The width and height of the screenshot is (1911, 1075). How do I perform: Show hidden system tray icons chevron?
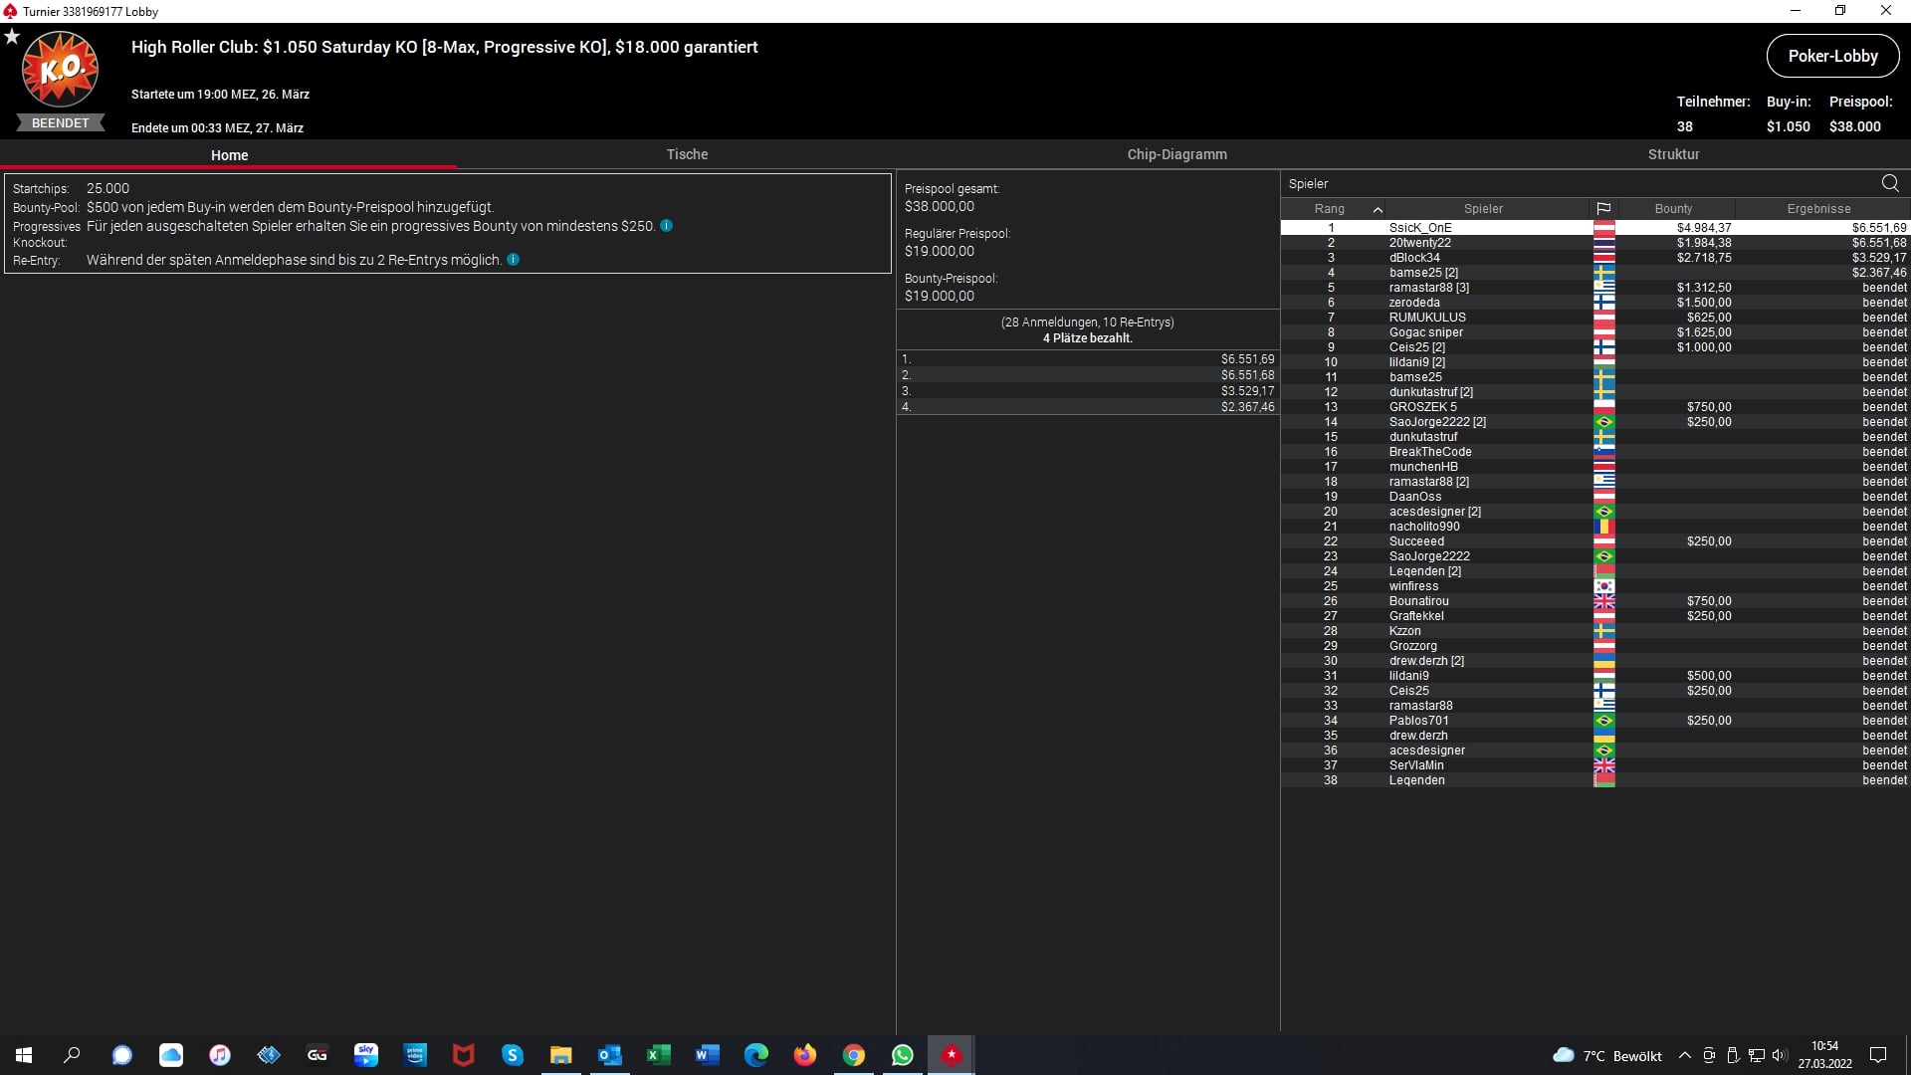1684,1056
